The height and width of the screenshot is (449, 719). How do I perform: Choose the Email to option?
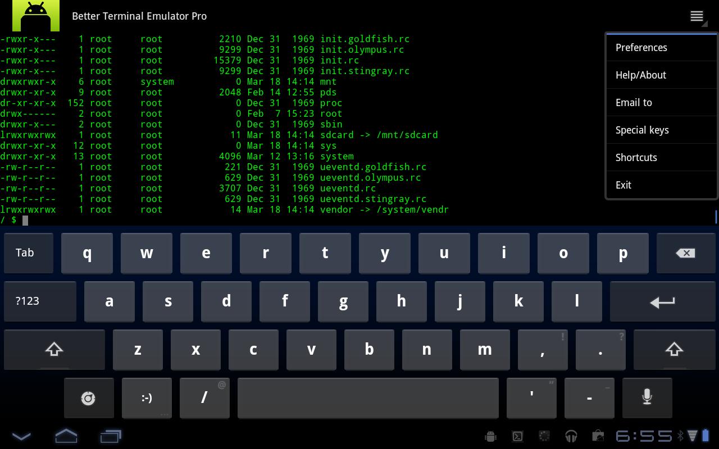click(x=661, y=103)
